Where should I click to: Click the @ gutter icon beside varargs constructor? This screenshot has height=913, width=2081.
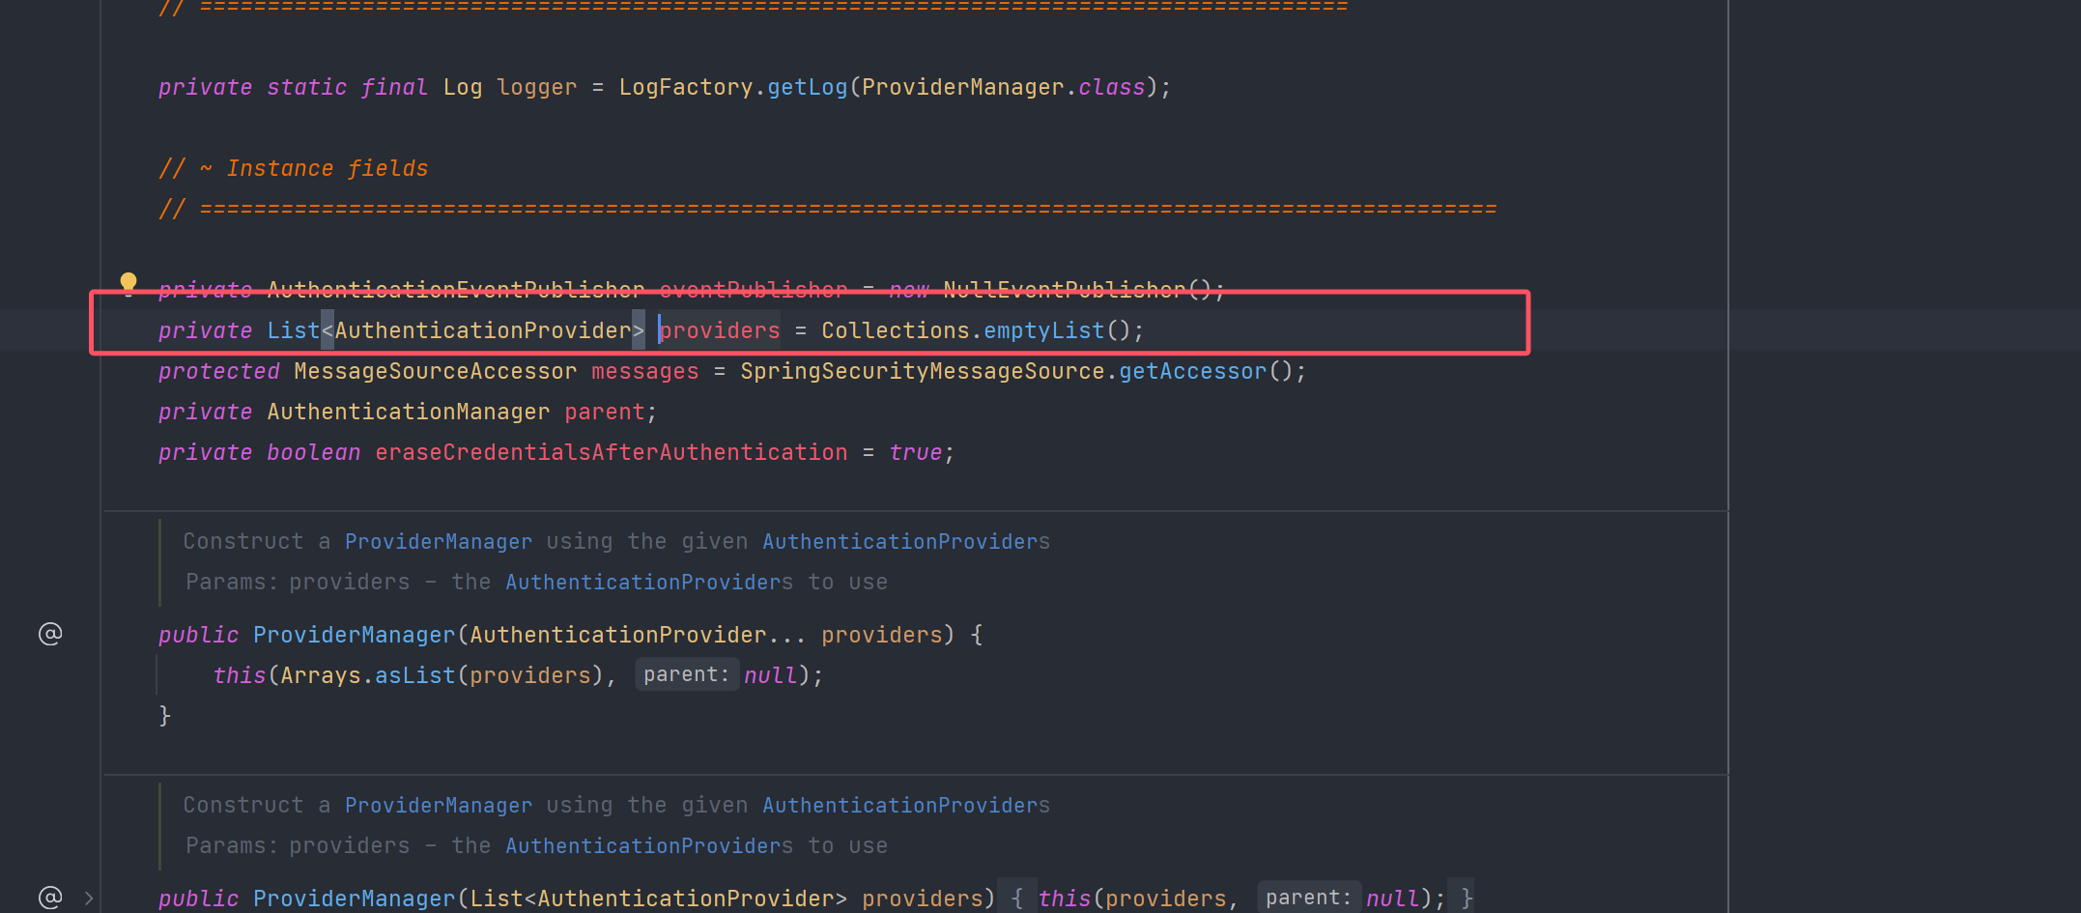tap(50, 634)
